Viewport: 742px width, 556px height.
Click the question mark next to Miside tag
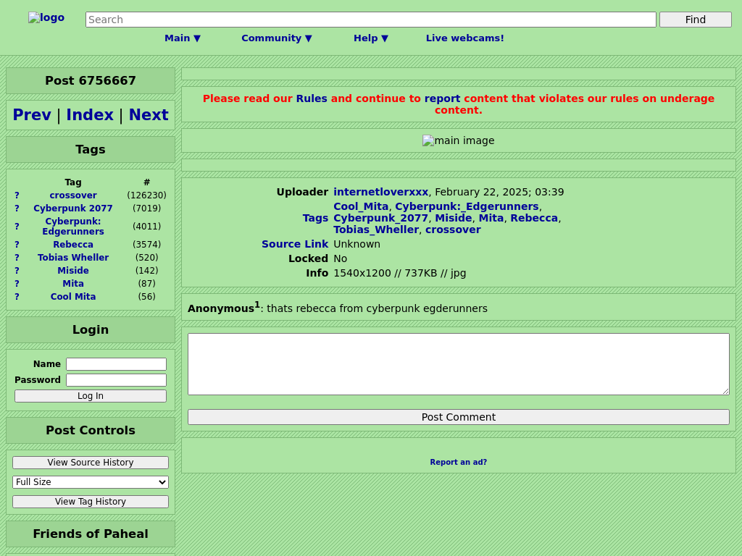point(17,271)
